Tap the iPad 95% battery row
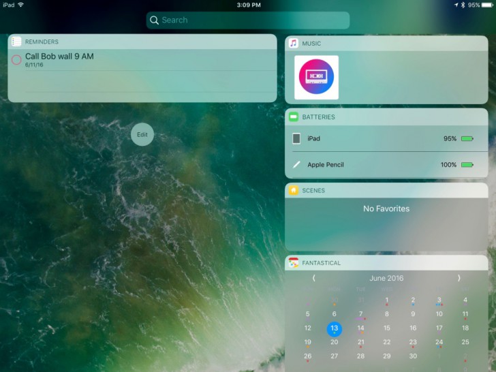This screenshot has width=496, height=372. (386, 138)
